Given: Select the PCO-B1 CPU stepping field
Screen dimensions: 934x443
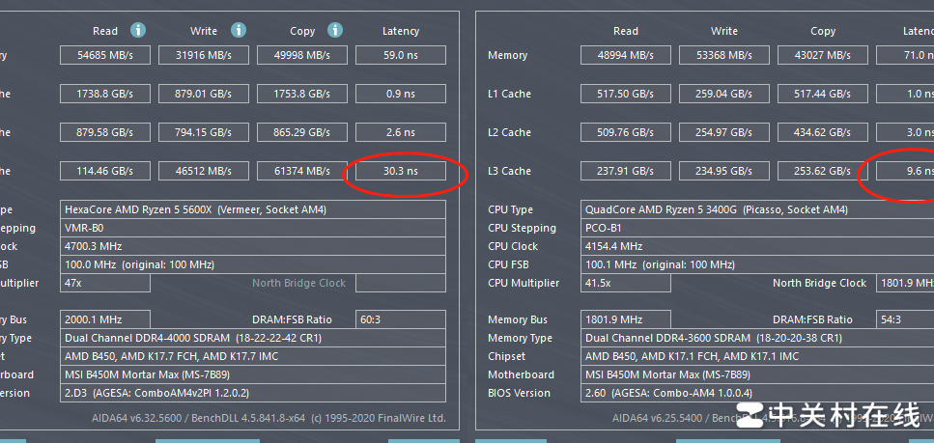Looking at the screenshot, I should (757, 228).
